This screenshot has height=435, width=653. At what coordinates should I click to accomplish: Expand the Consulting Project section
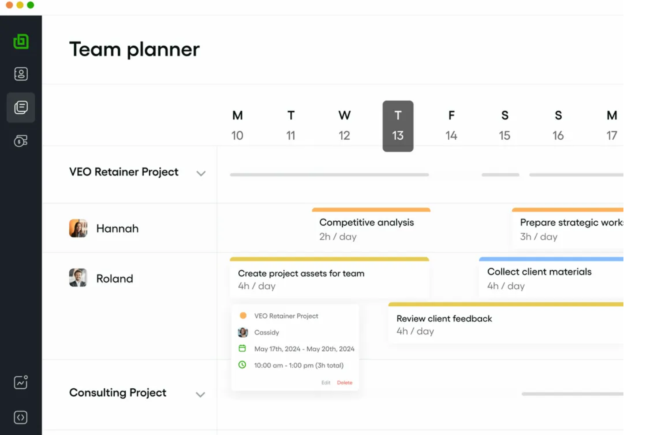click(x=201, y=394)
